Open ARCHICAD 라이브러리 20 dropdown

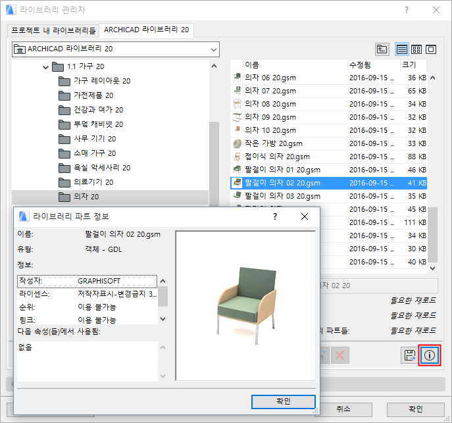coord(116,49)
